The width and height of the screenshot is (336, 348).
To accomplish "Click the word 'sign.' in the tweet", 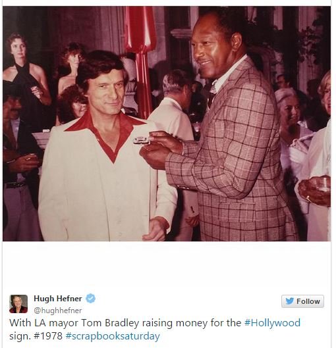I will [x=20, y=336].
